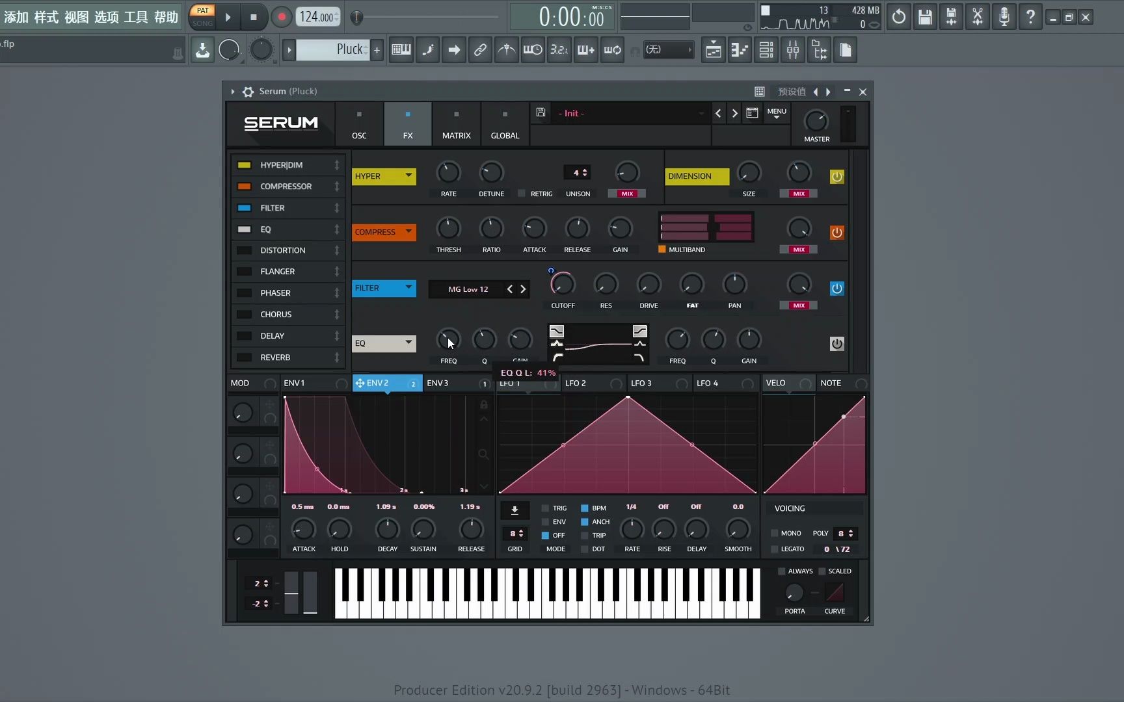The image size is (1124, 702).
Task: Click the FL Studio stop button
Action: 254,18
